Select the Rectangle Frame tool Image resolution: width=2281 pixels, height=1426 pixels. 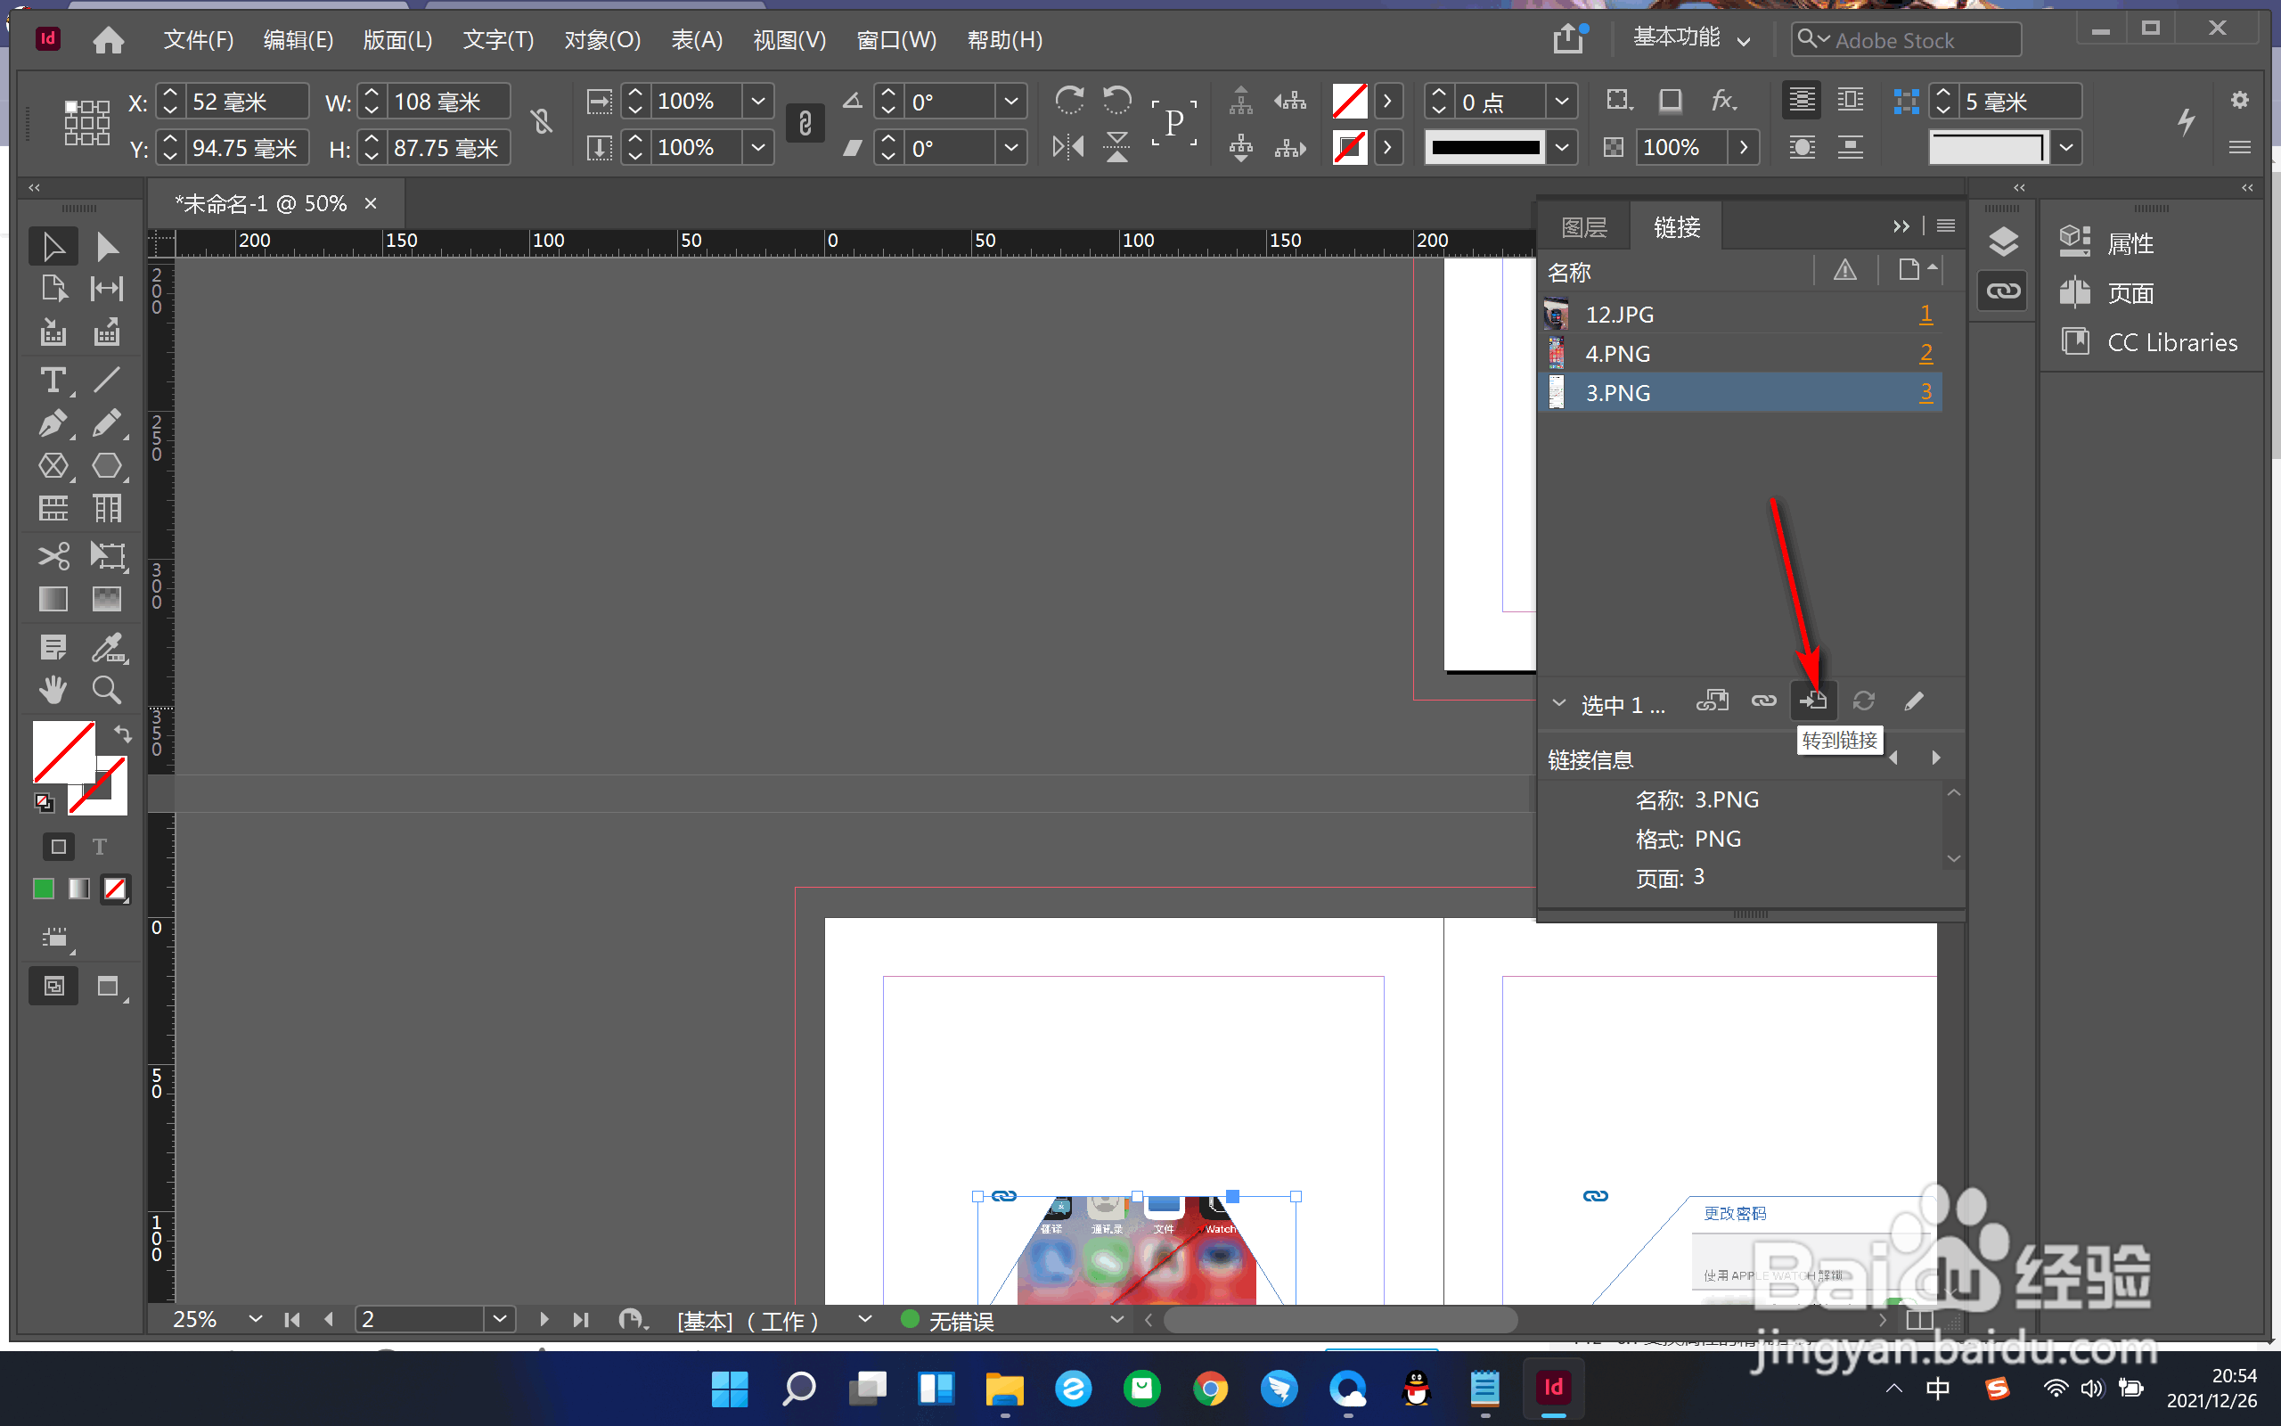point(53,466)
